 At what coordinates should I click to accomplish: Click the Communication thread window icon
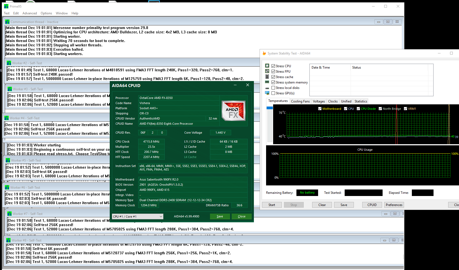coord(7,22)
